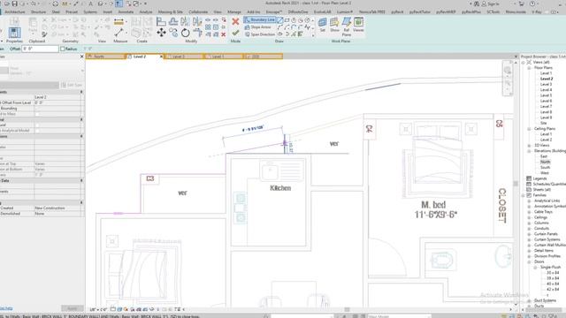Expand the draw tools gallery dropdown arrow
This screenshot has width=566, height=318.
click(313, 35)
